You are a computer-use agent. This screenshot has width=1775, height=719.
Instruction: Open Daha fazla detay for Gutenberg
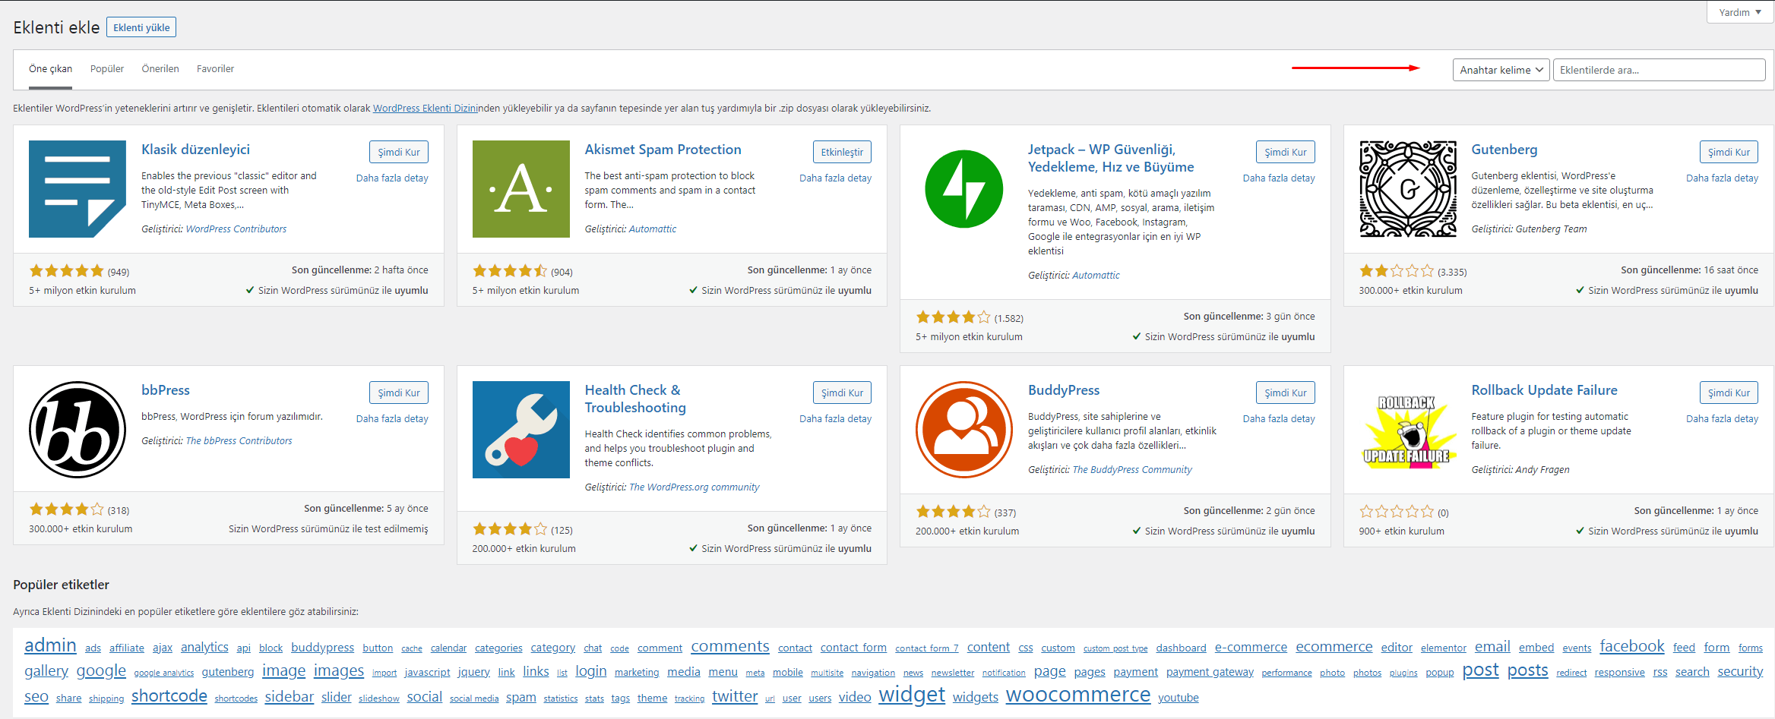pos(1722,178)
